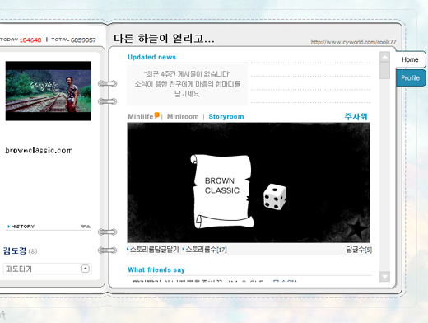Image resolution: width=428 pixels, height=323 pixels.
Task: Open the 파도타기 dropdown list
Action: click(x=47, y=269)
